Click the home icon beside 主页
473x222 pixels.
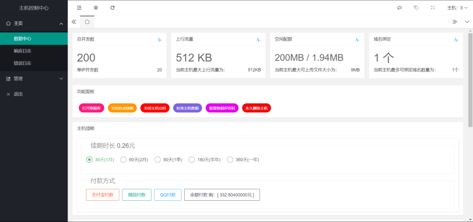click(8, 23)
